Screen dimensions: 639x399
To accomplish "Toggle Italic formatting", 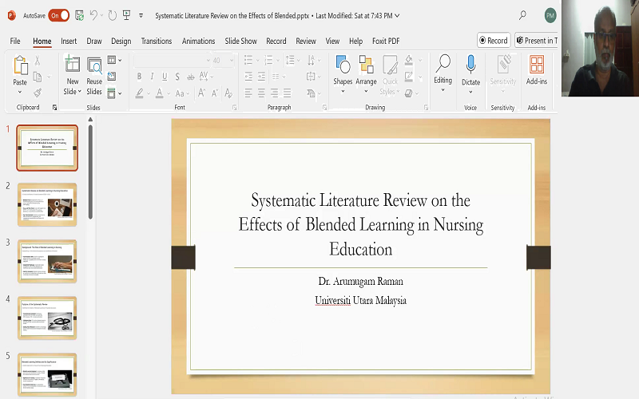I will (x=152, y=77).
